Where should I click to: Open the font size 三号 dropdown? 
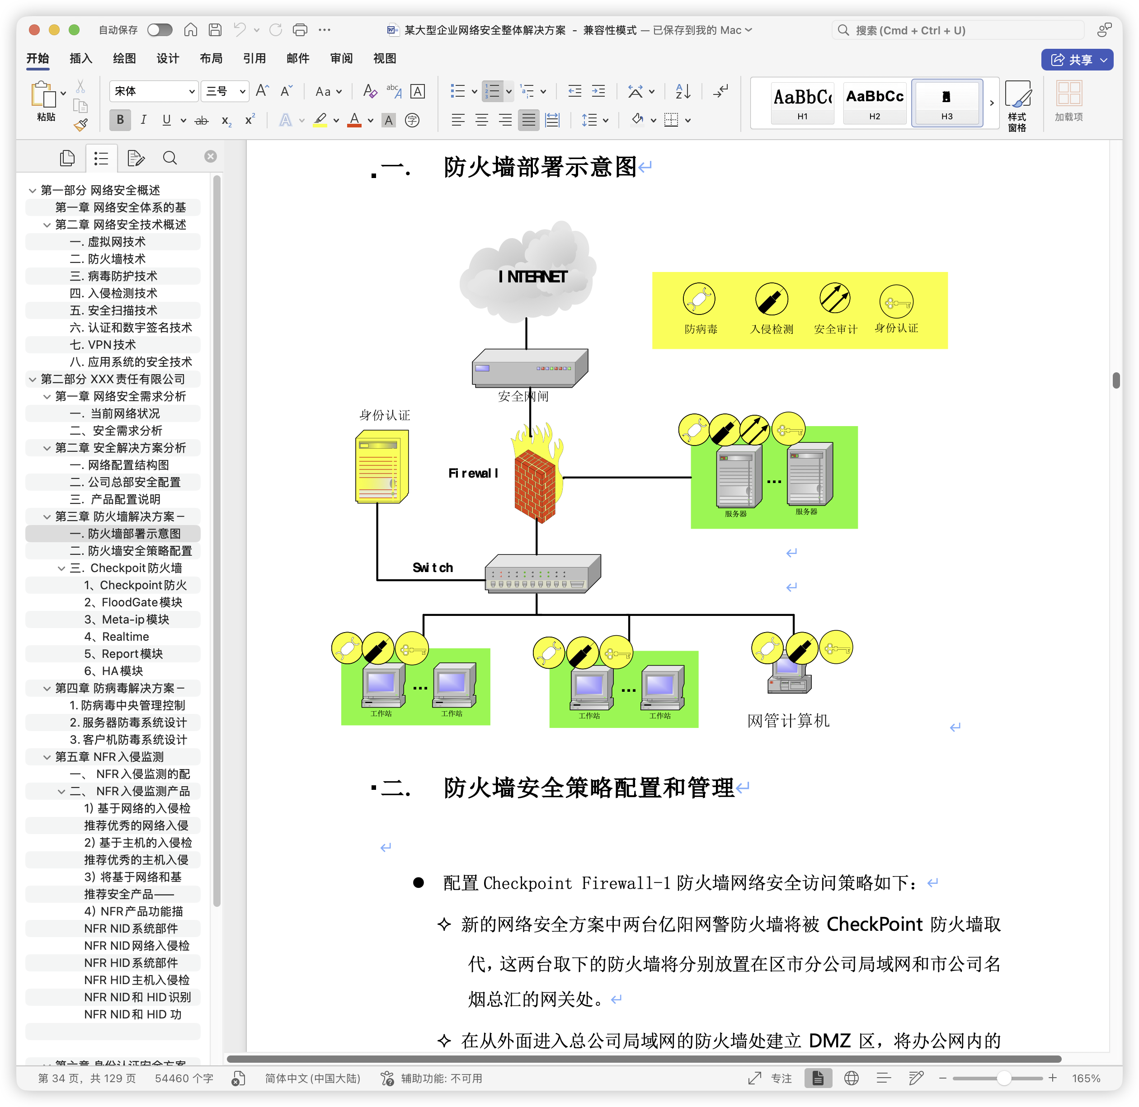coord(225,91)
